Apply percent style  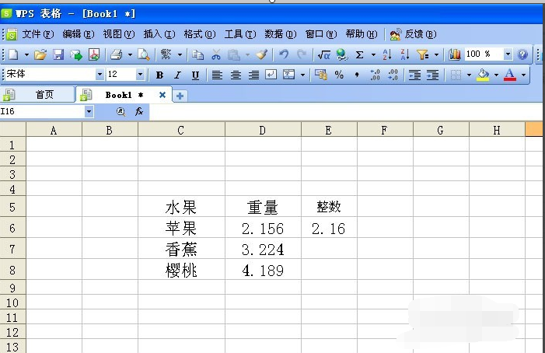pyautogui.click(x=339, y=75)
